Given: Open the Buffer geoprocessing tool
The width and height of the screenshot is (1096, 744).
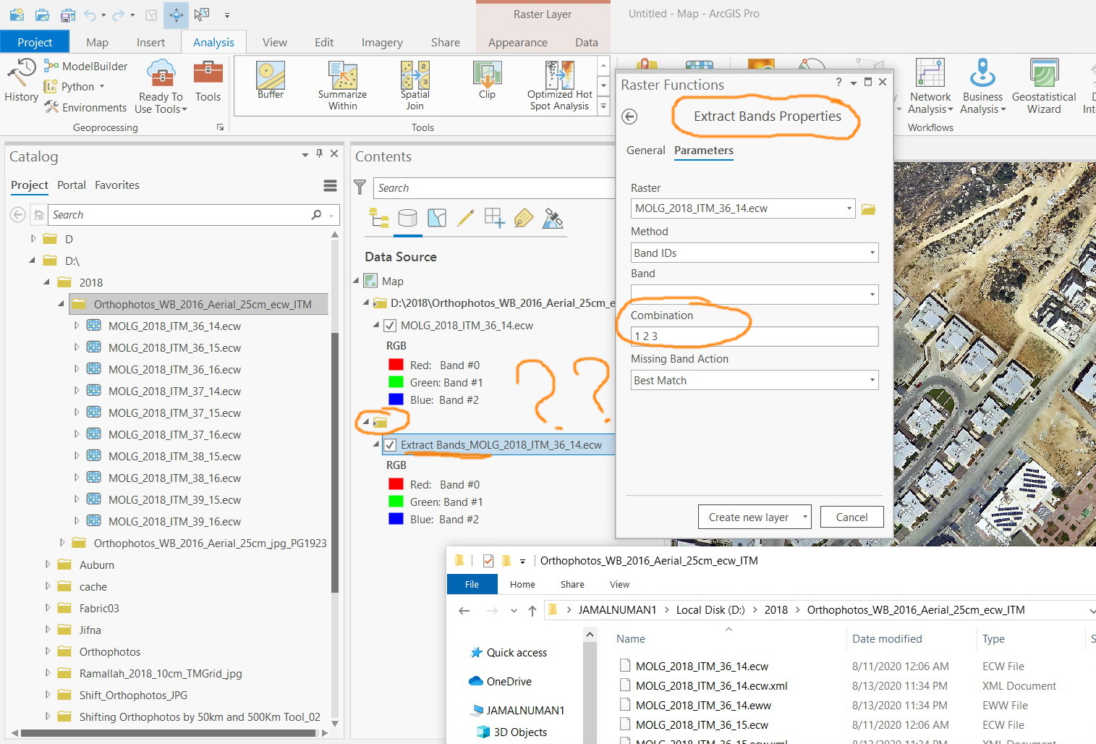Looking at the screenshot, I should [271, 80].
